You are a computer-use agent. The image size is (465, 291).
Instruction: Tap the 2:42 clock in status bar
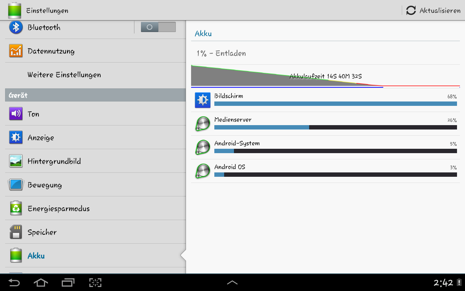[443, 283]
